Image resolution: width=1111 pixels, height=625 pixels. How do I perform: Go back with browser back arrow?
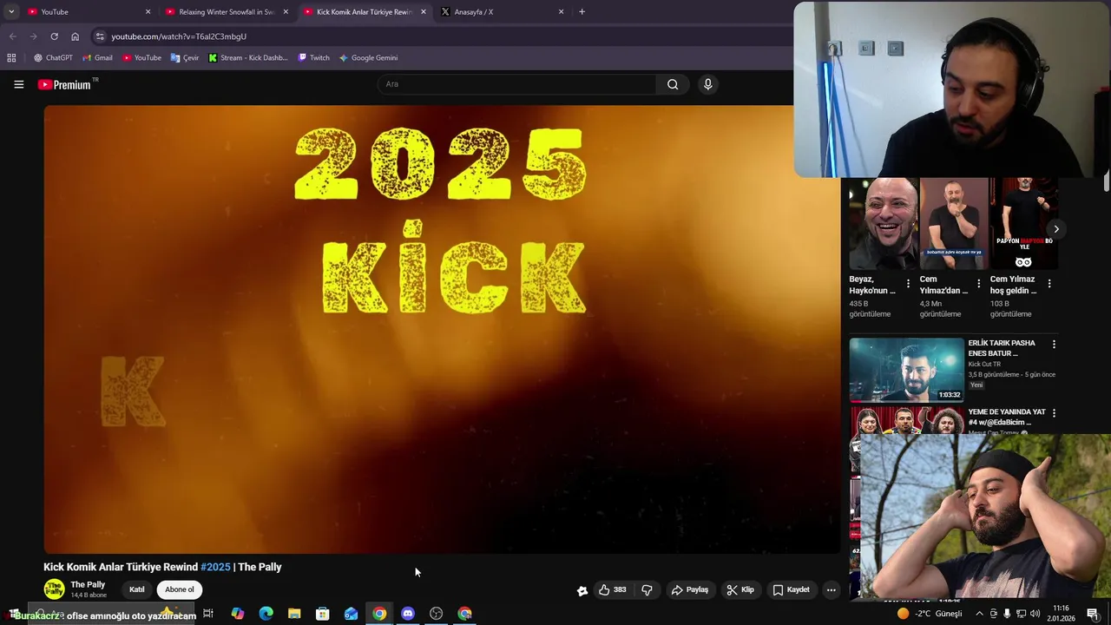pos(12,36)
